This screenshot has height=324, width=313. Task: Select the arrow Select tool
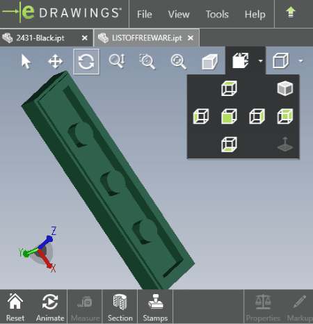click(26, 62)
